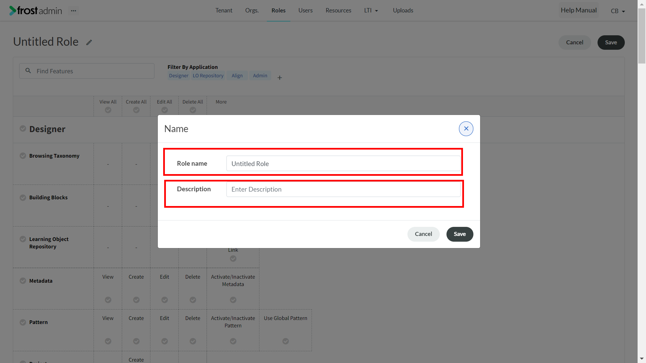Enable Activate/Inactivate Metadata permission
The image size is (646, 363).
(233, 300)
